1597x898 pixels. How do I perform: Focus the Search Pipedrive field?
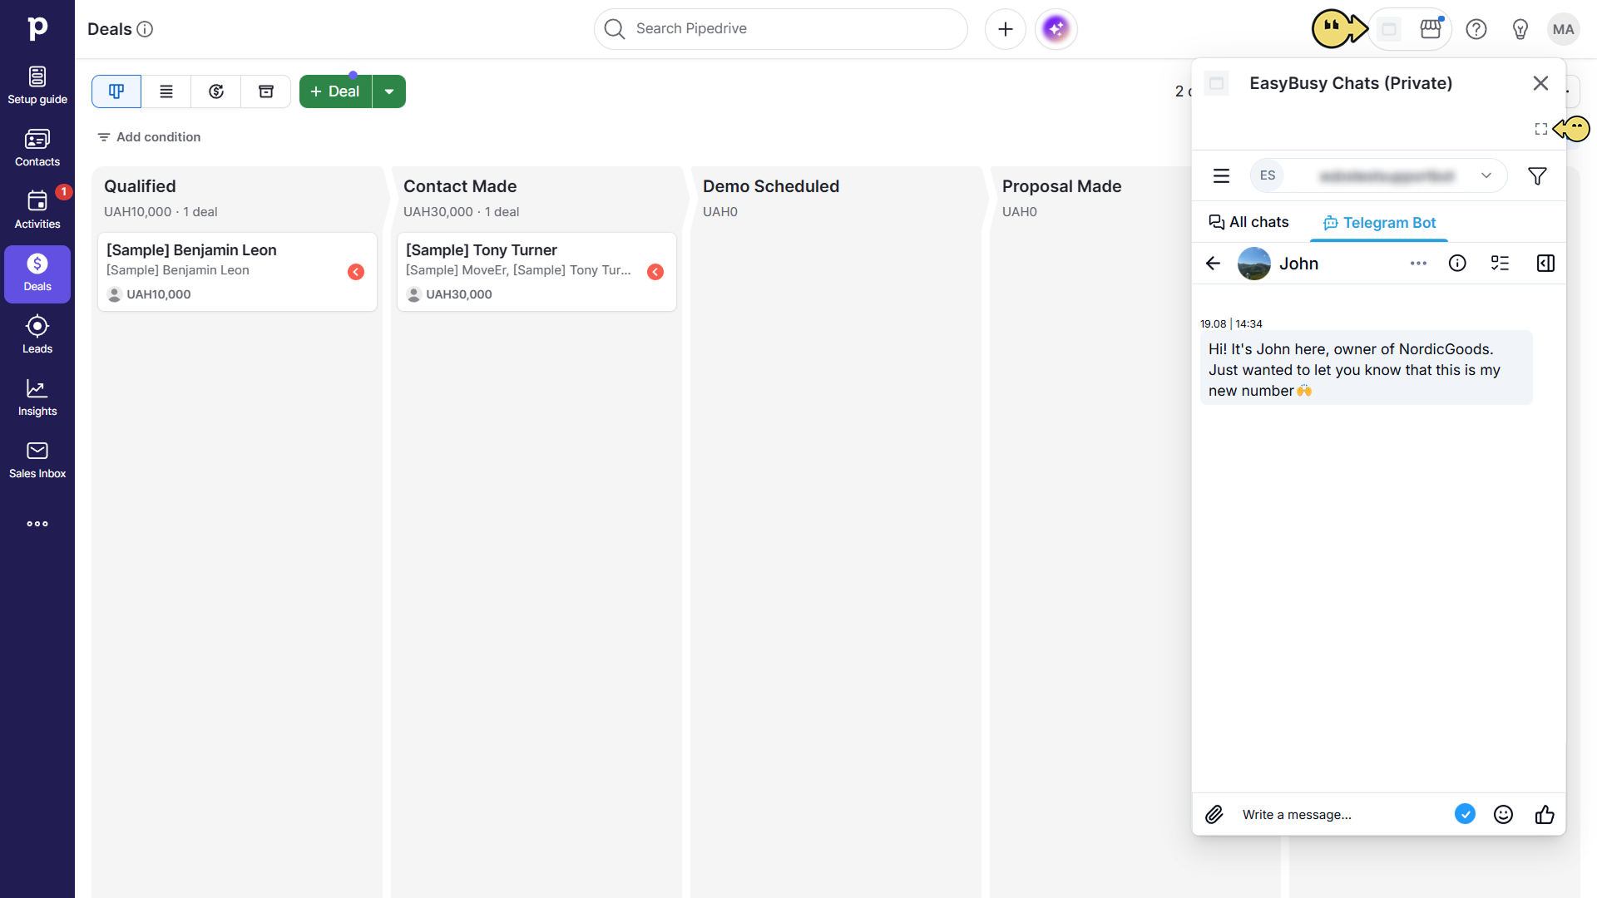click(x=781, y=29)
